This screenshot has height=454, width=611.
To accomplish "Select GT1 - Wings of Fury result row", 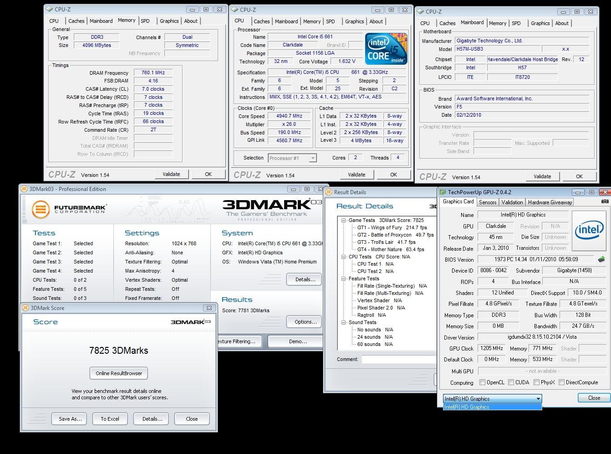I will 392,227.
